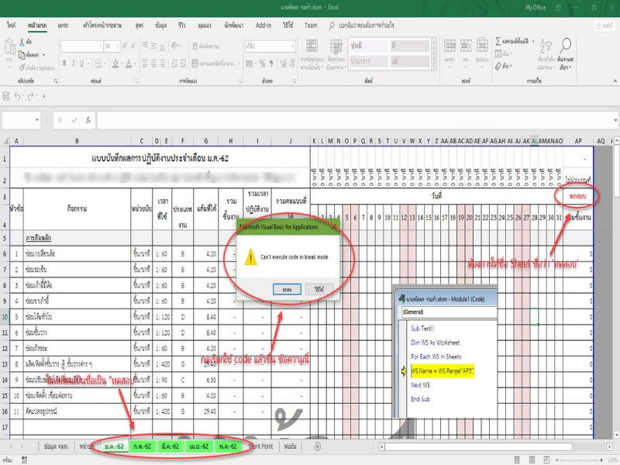Click the left button in VBA error dialog
This screenshot has width=620, height=465.
[x=286, y=288]
